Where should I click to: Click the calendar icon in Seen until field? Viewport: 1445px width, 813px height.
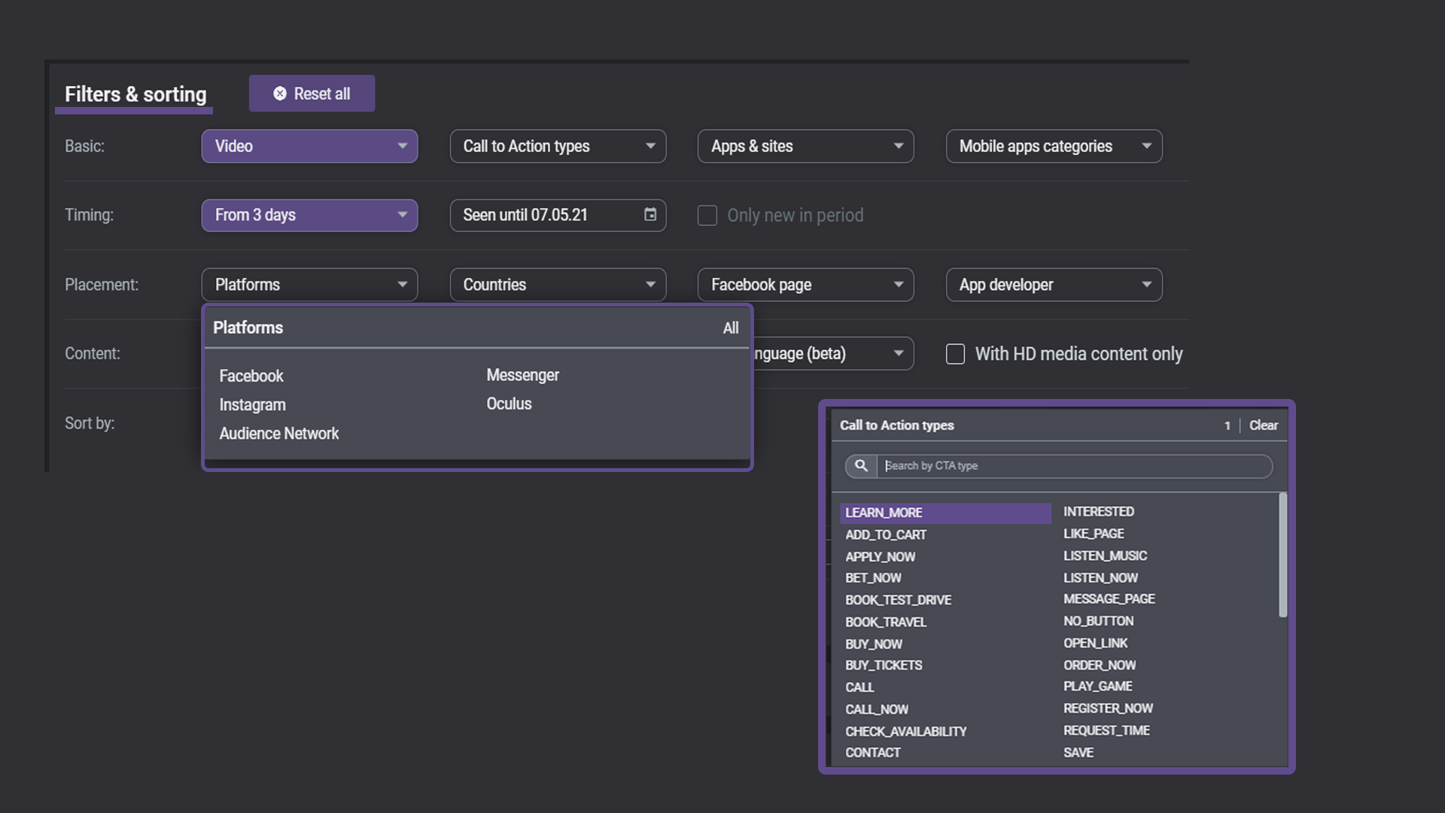point(650,215)
